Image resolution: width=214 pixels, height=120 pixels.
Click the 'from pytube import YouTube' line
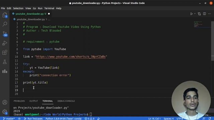[x=44, y=49]
